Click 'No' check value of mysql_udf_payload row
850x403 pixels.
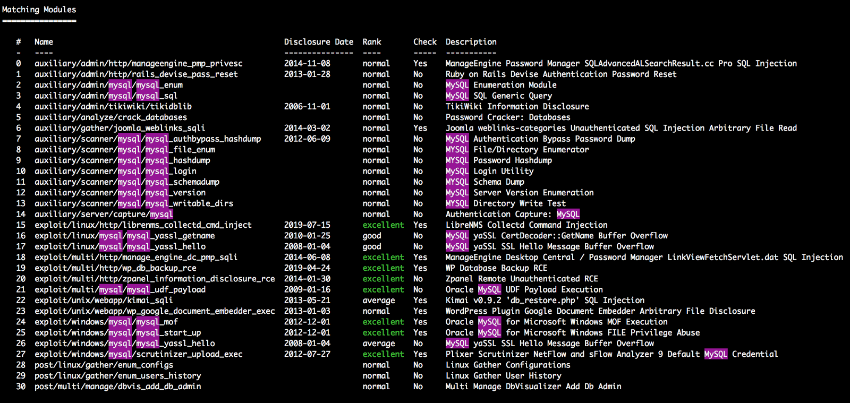418,290
